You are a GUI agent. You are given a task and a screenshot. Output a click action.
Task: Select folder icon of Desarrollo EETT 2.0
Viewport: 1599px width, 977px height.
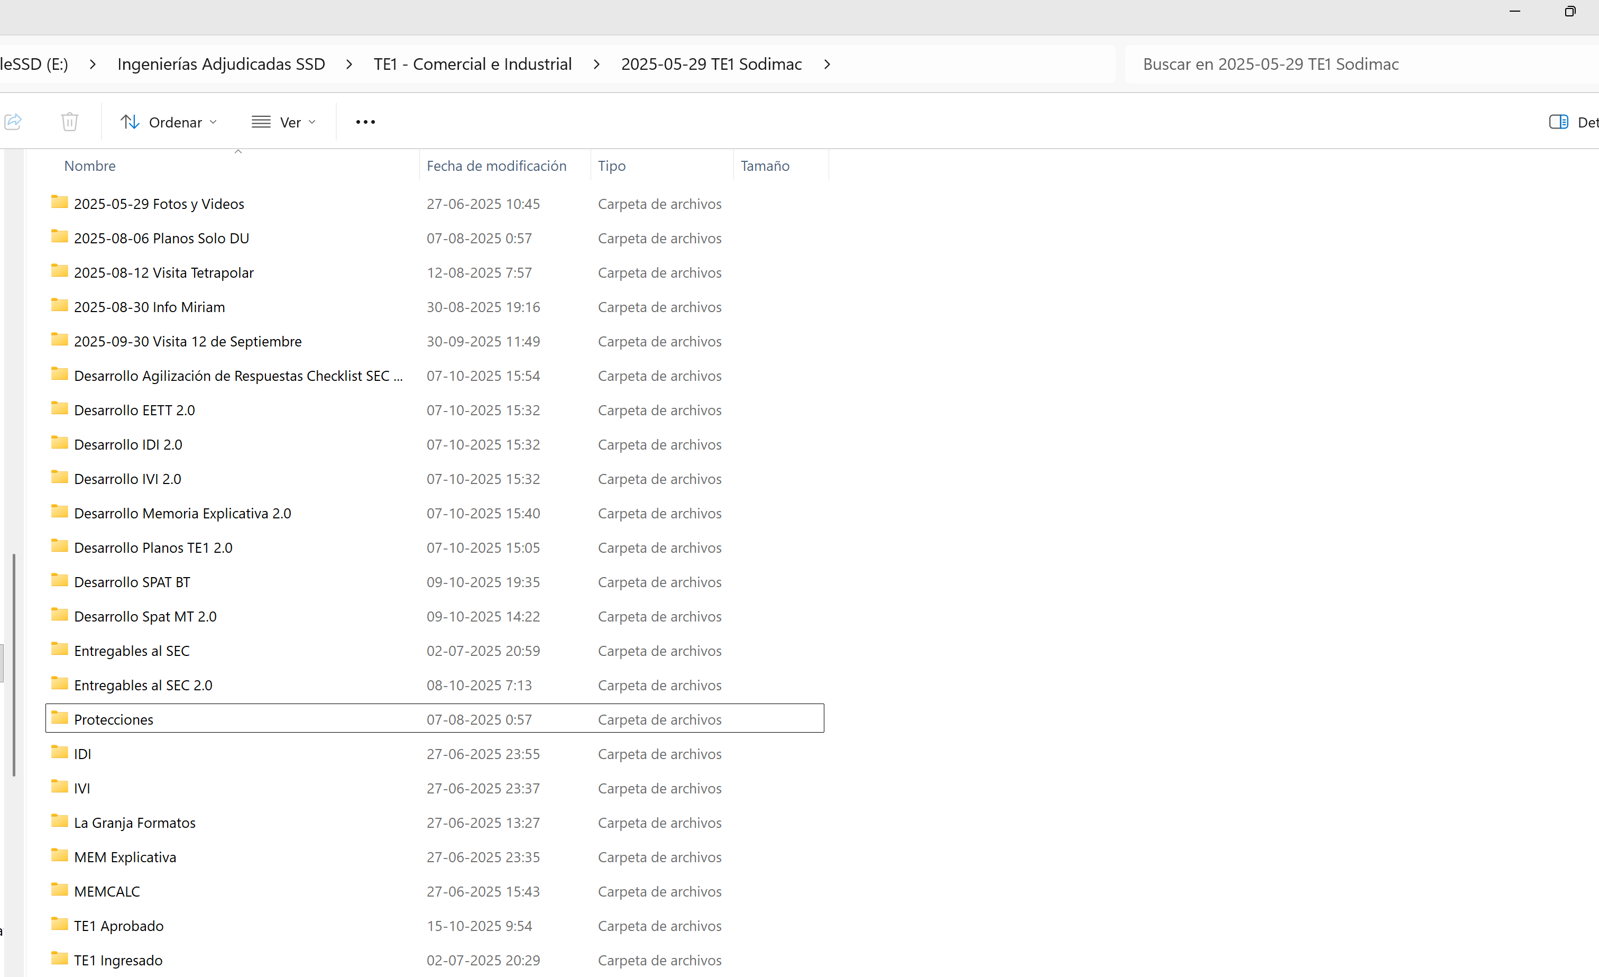[x=60, y=408]
